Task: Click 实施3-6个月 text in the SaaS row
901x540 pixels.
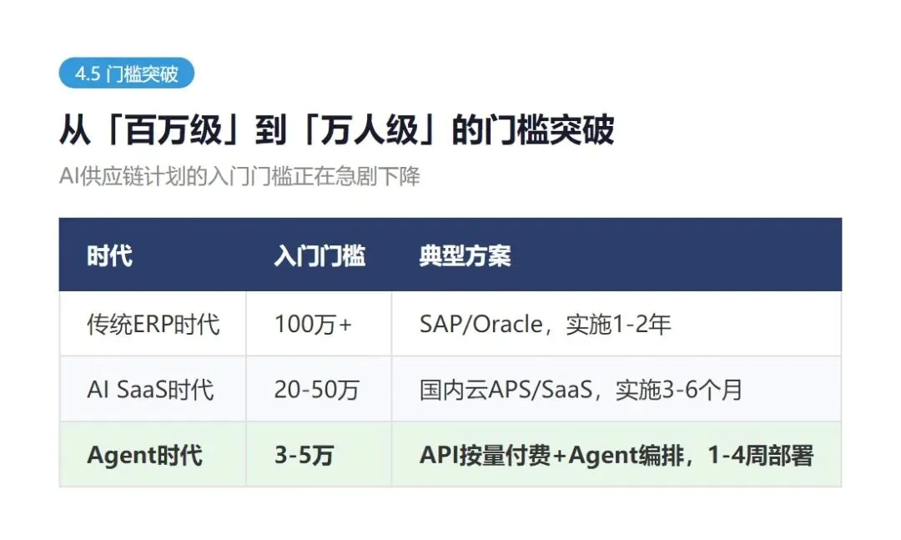Action: pyautogui.click(x=678, y=390)
